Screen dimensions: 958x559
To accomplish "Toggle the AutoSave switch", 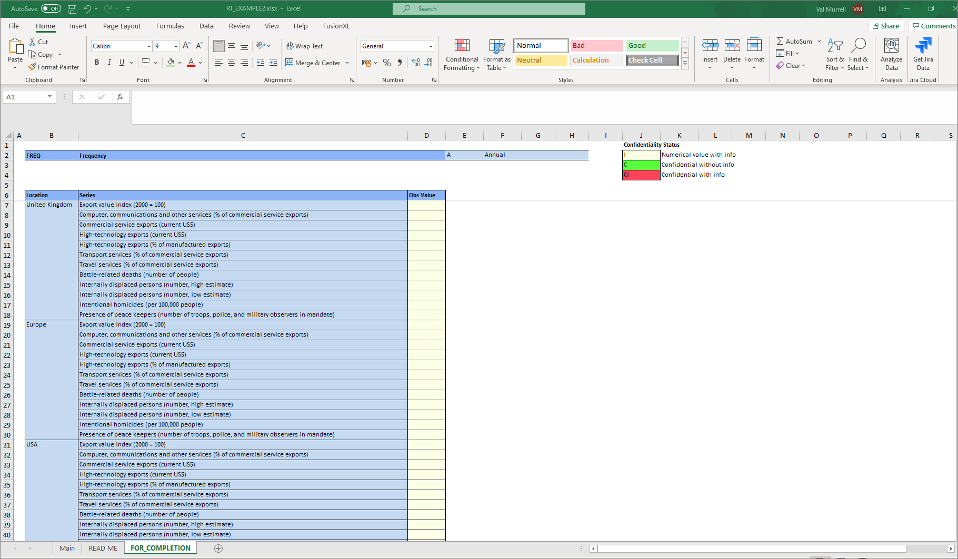I will (51, 9).
